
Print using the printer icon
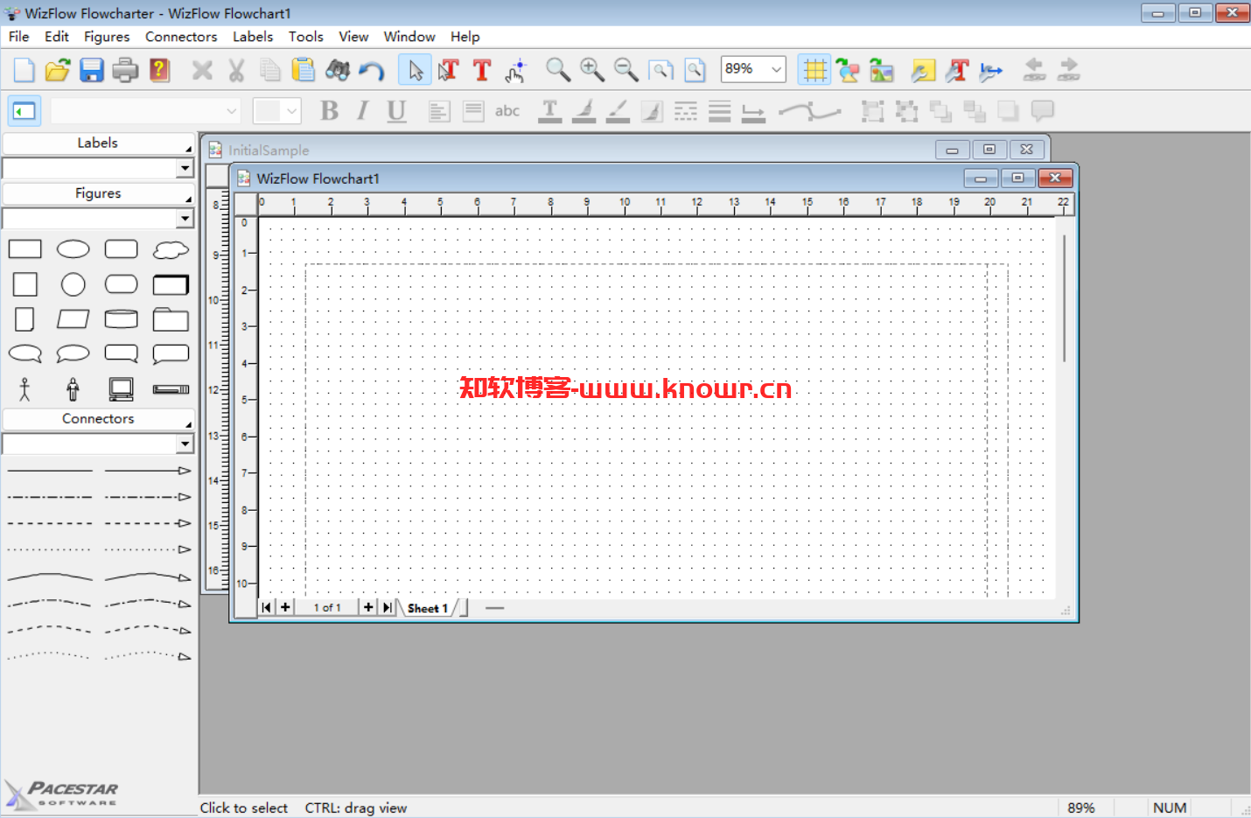(x=125, y=70)
